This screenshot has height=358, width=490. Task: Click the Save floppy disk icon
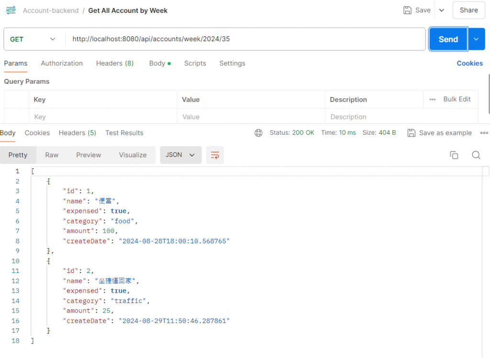point(408,10)
